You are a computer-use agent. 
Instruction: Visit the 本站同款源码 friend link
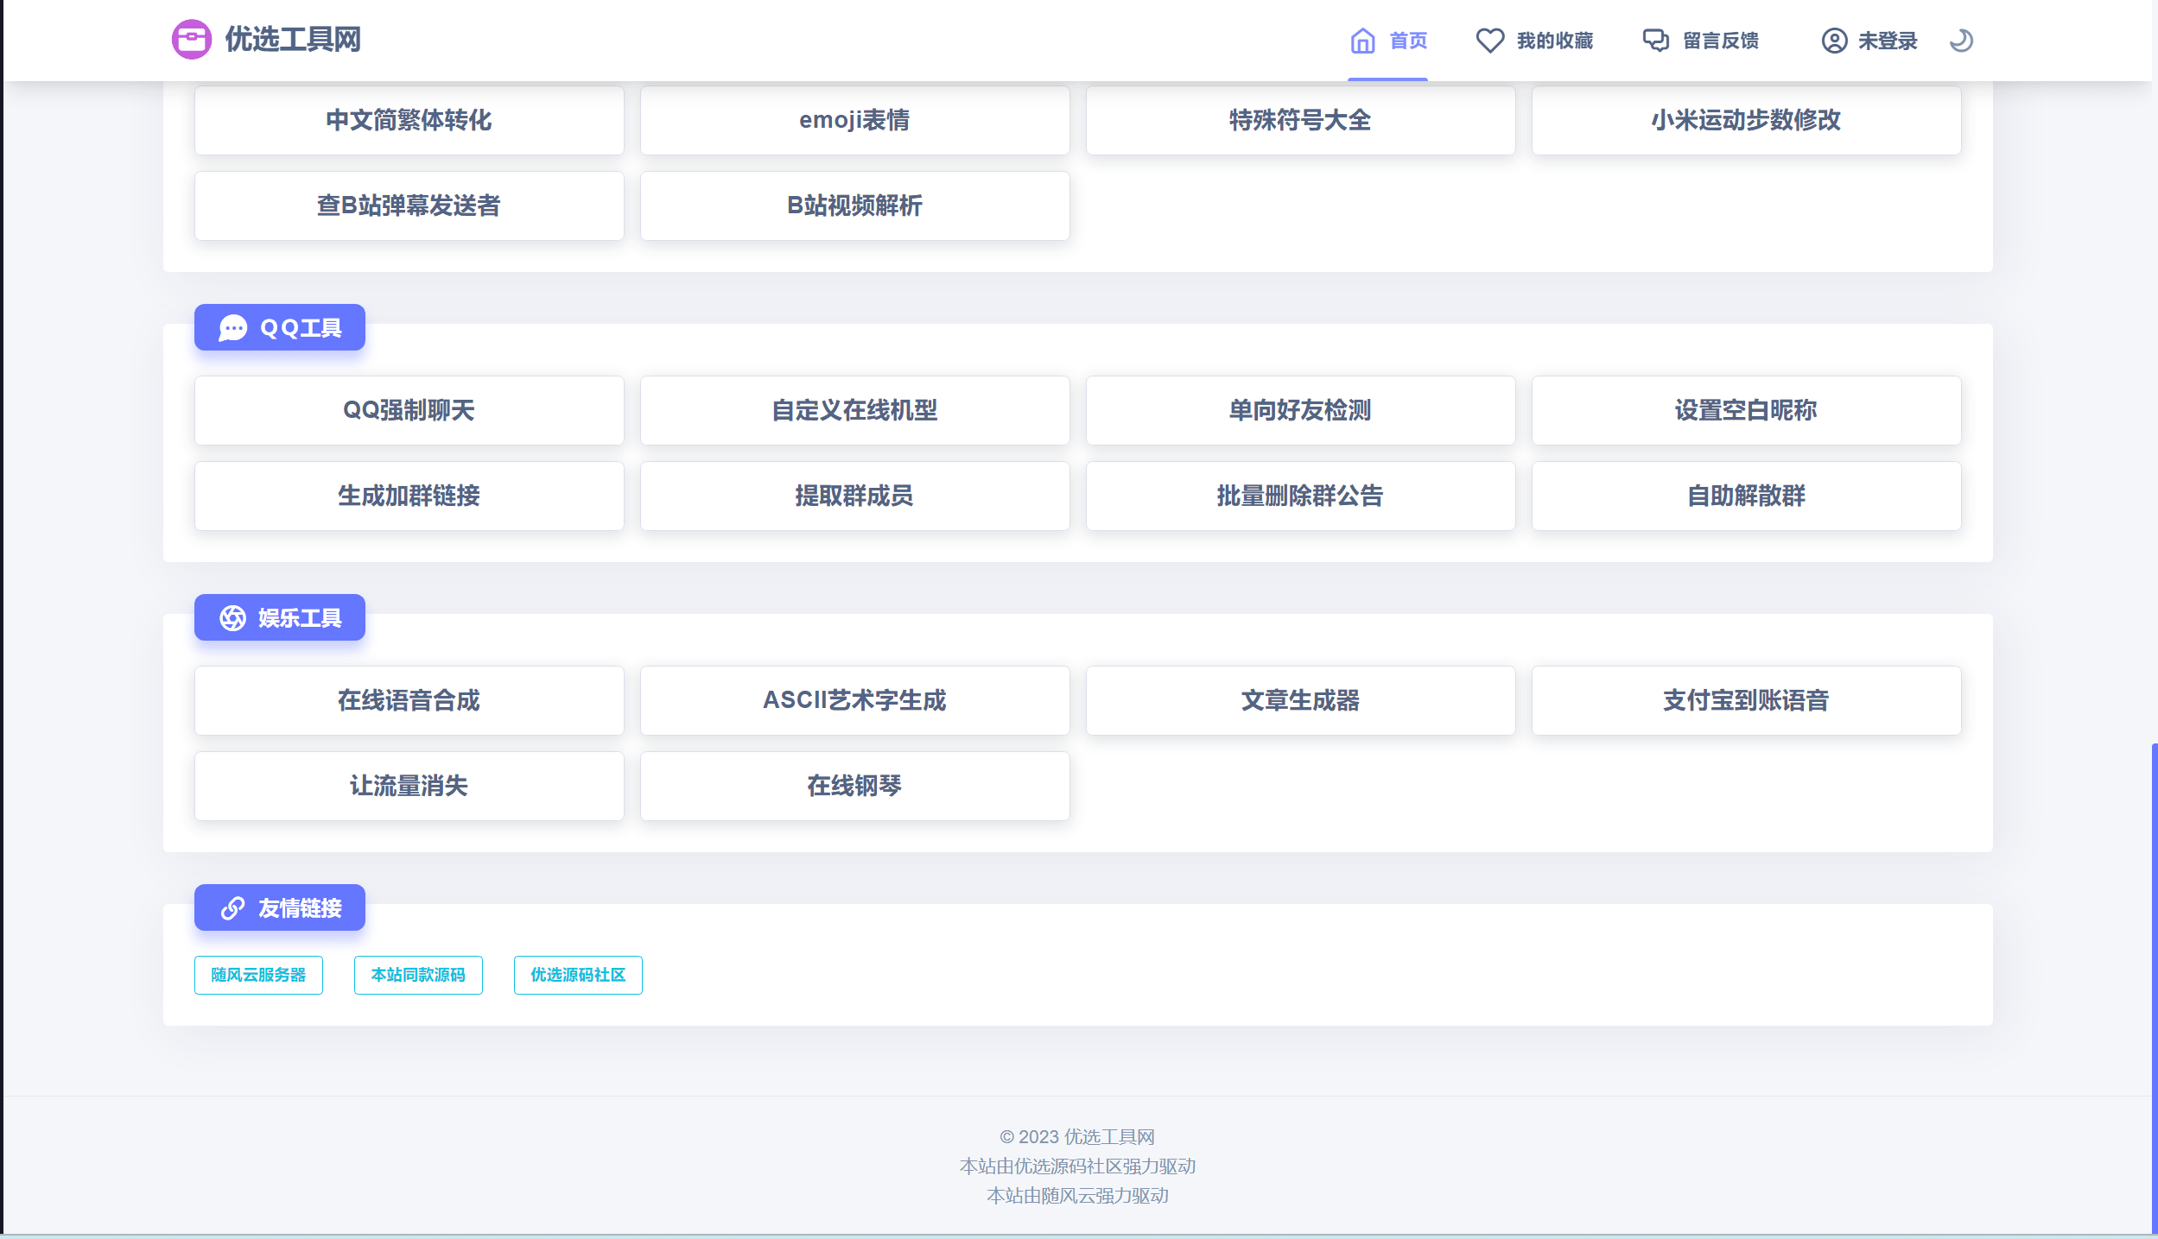(418, 975)
